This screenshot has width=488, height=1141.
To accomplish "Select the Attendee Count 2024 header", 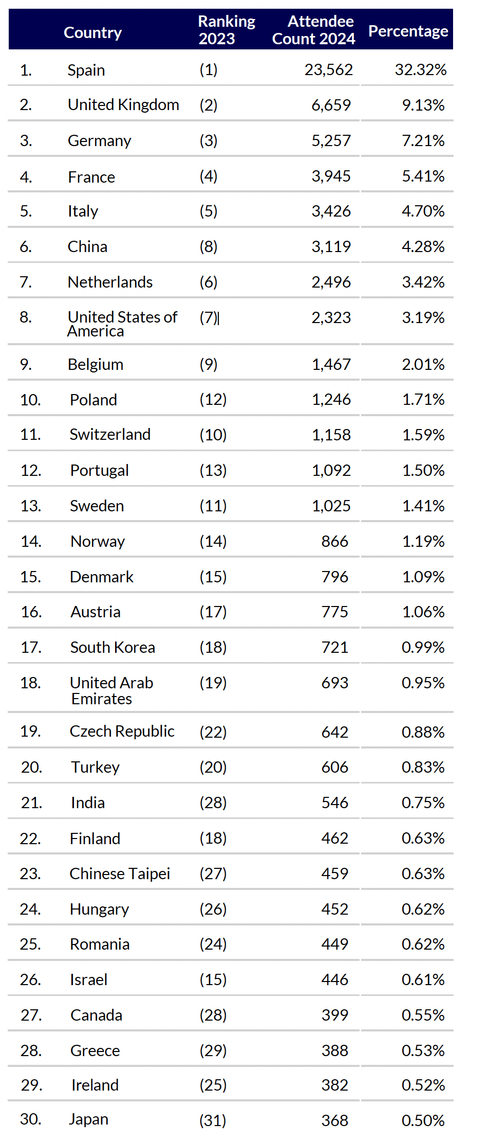I will (x=313, y=30).
